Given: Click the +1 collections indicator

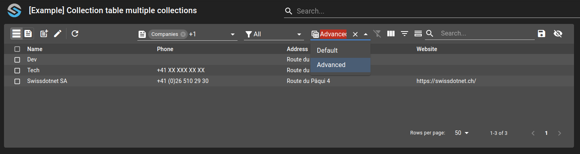Looking at the screenshot, I should 193,34.
